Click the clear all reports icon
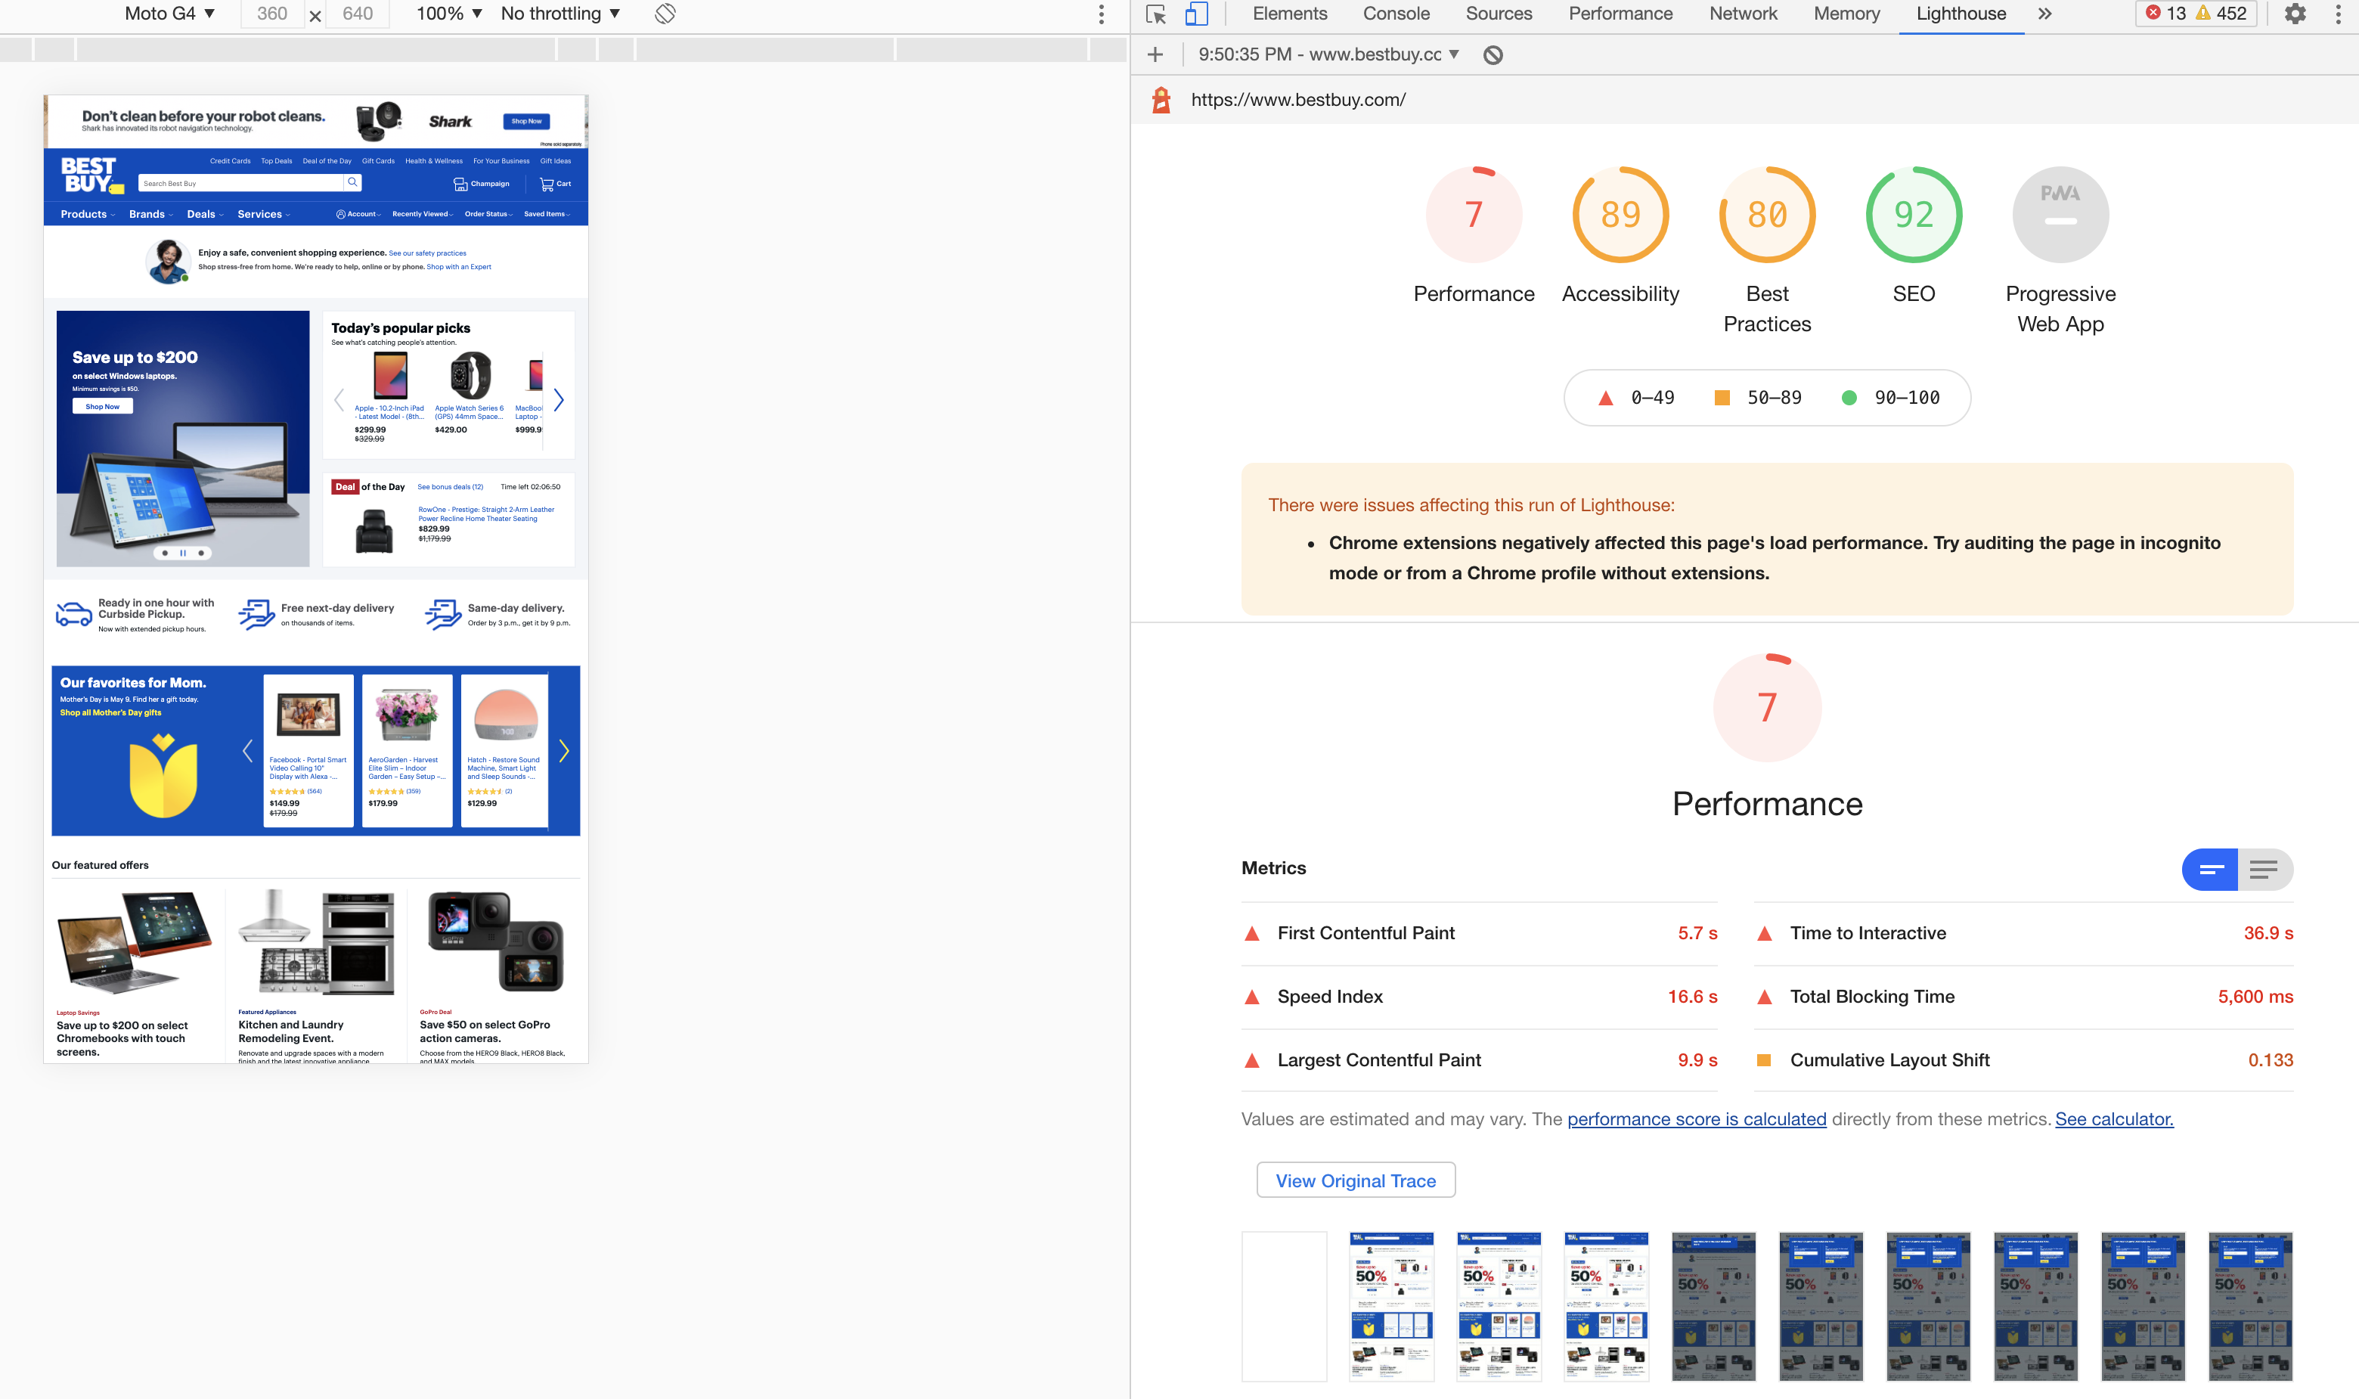Viewport: 2359px width, 1399px height. tap(1493, 54)
